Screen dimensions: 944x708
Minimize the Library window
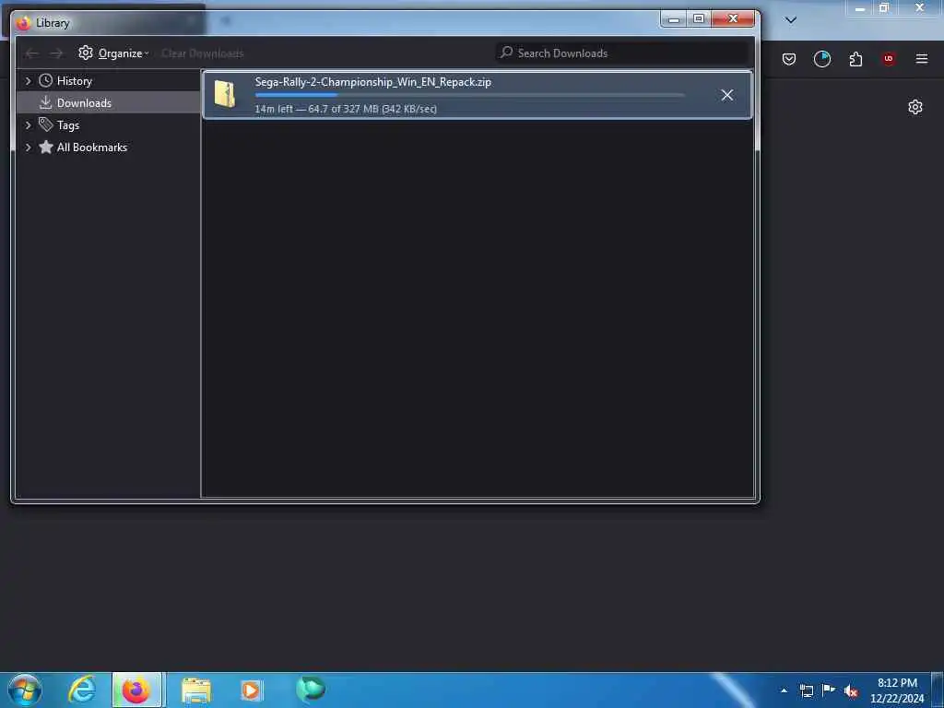coord(674,19)
